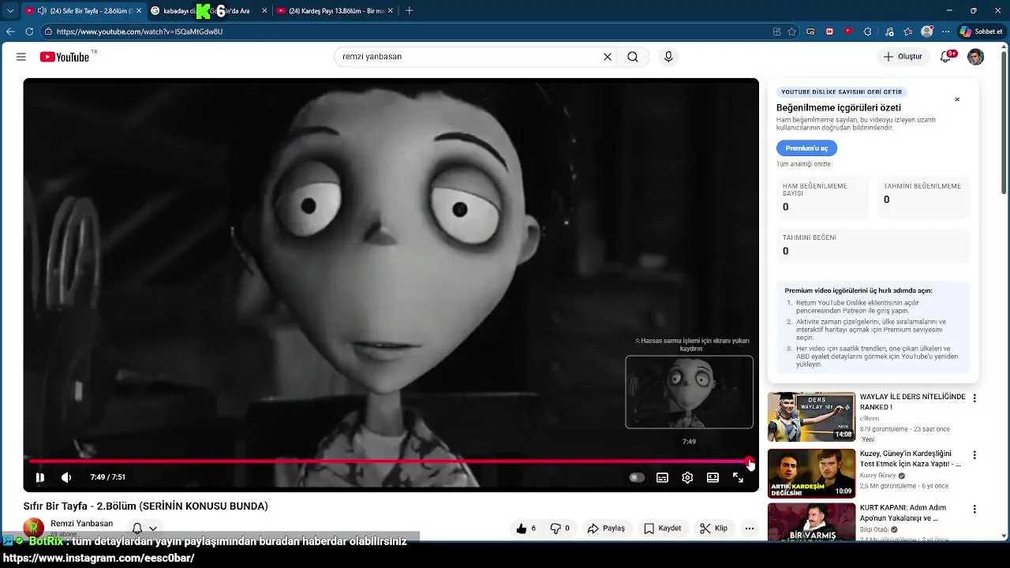Clear the search box with the X
Image resolution: width=1010 pixels, height=568 pixels.
[608, 57]
